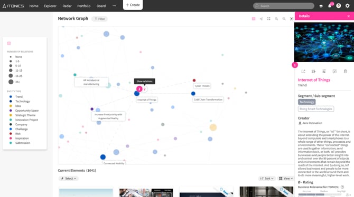This screenshot has height=197, width=354.
Task: Open the Radar menu item
Action: [67, 6]
